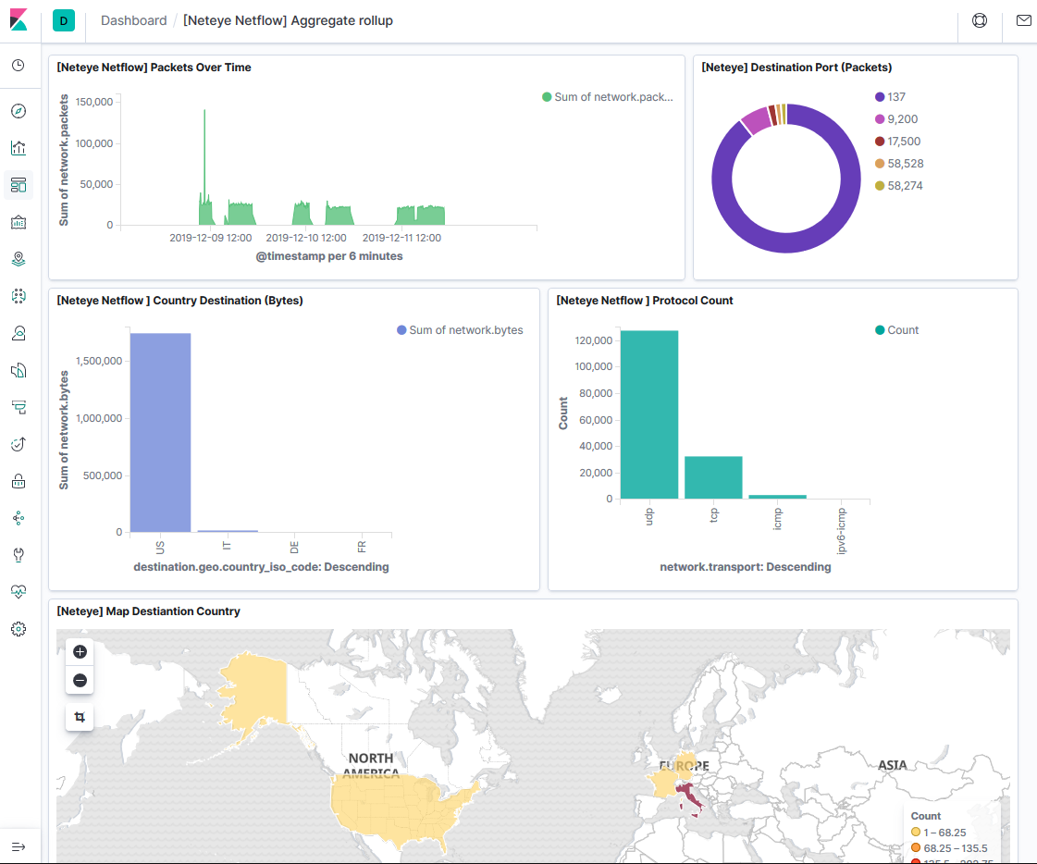Zoom in on the destination country map
Screen dimensions: 1037x864
80,651
